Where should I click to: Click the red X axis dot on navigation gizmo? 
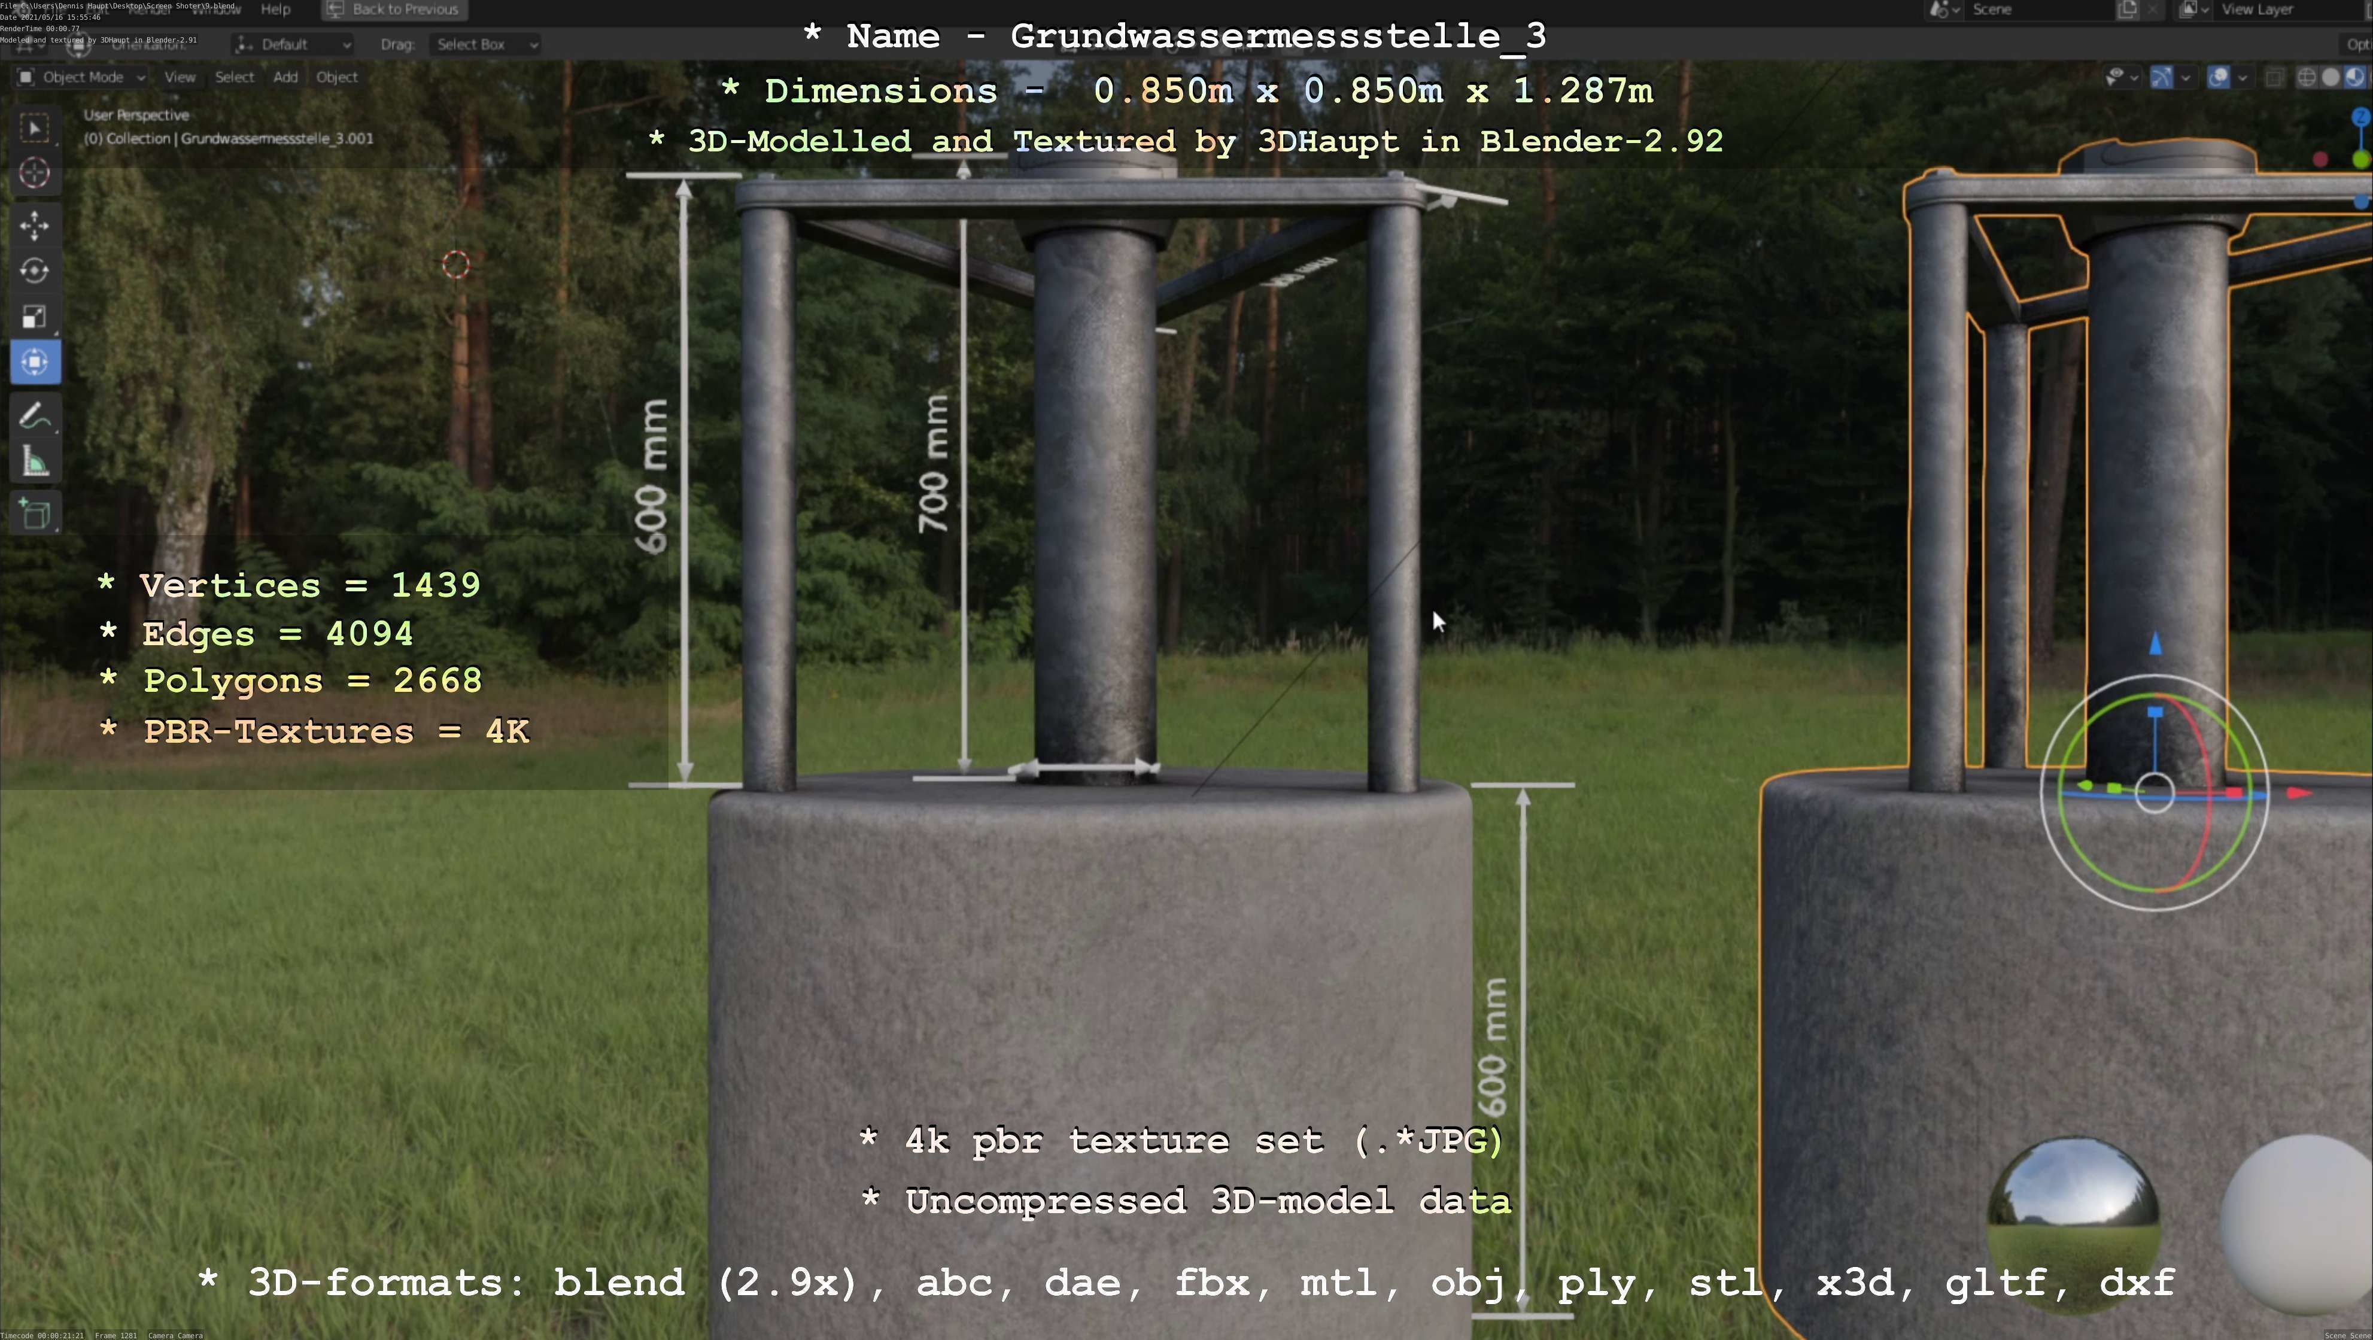point(2320,159)
